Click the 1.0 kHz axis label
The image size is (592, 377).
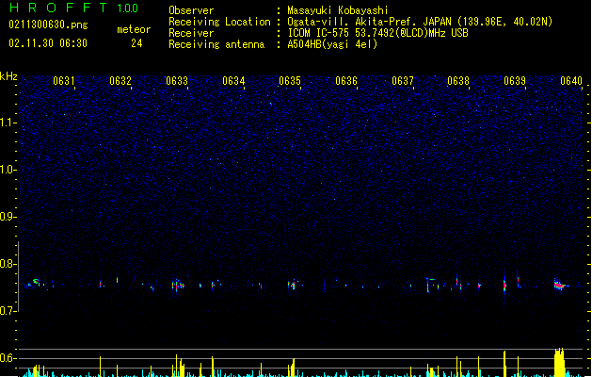pyautogui.click(x=8, y=170)
